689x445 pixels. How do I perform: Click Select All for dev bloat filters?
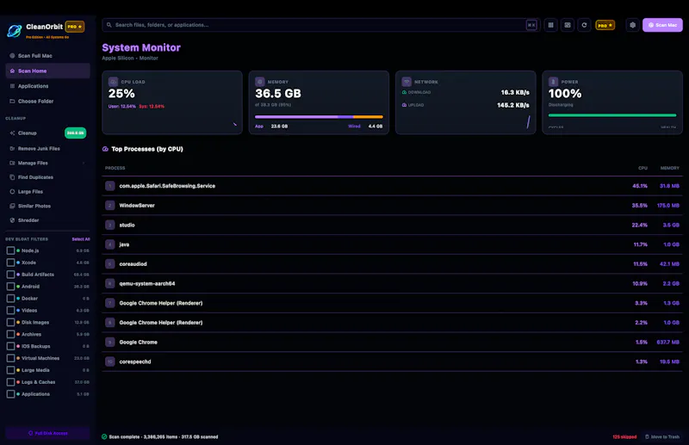(81, 239)
